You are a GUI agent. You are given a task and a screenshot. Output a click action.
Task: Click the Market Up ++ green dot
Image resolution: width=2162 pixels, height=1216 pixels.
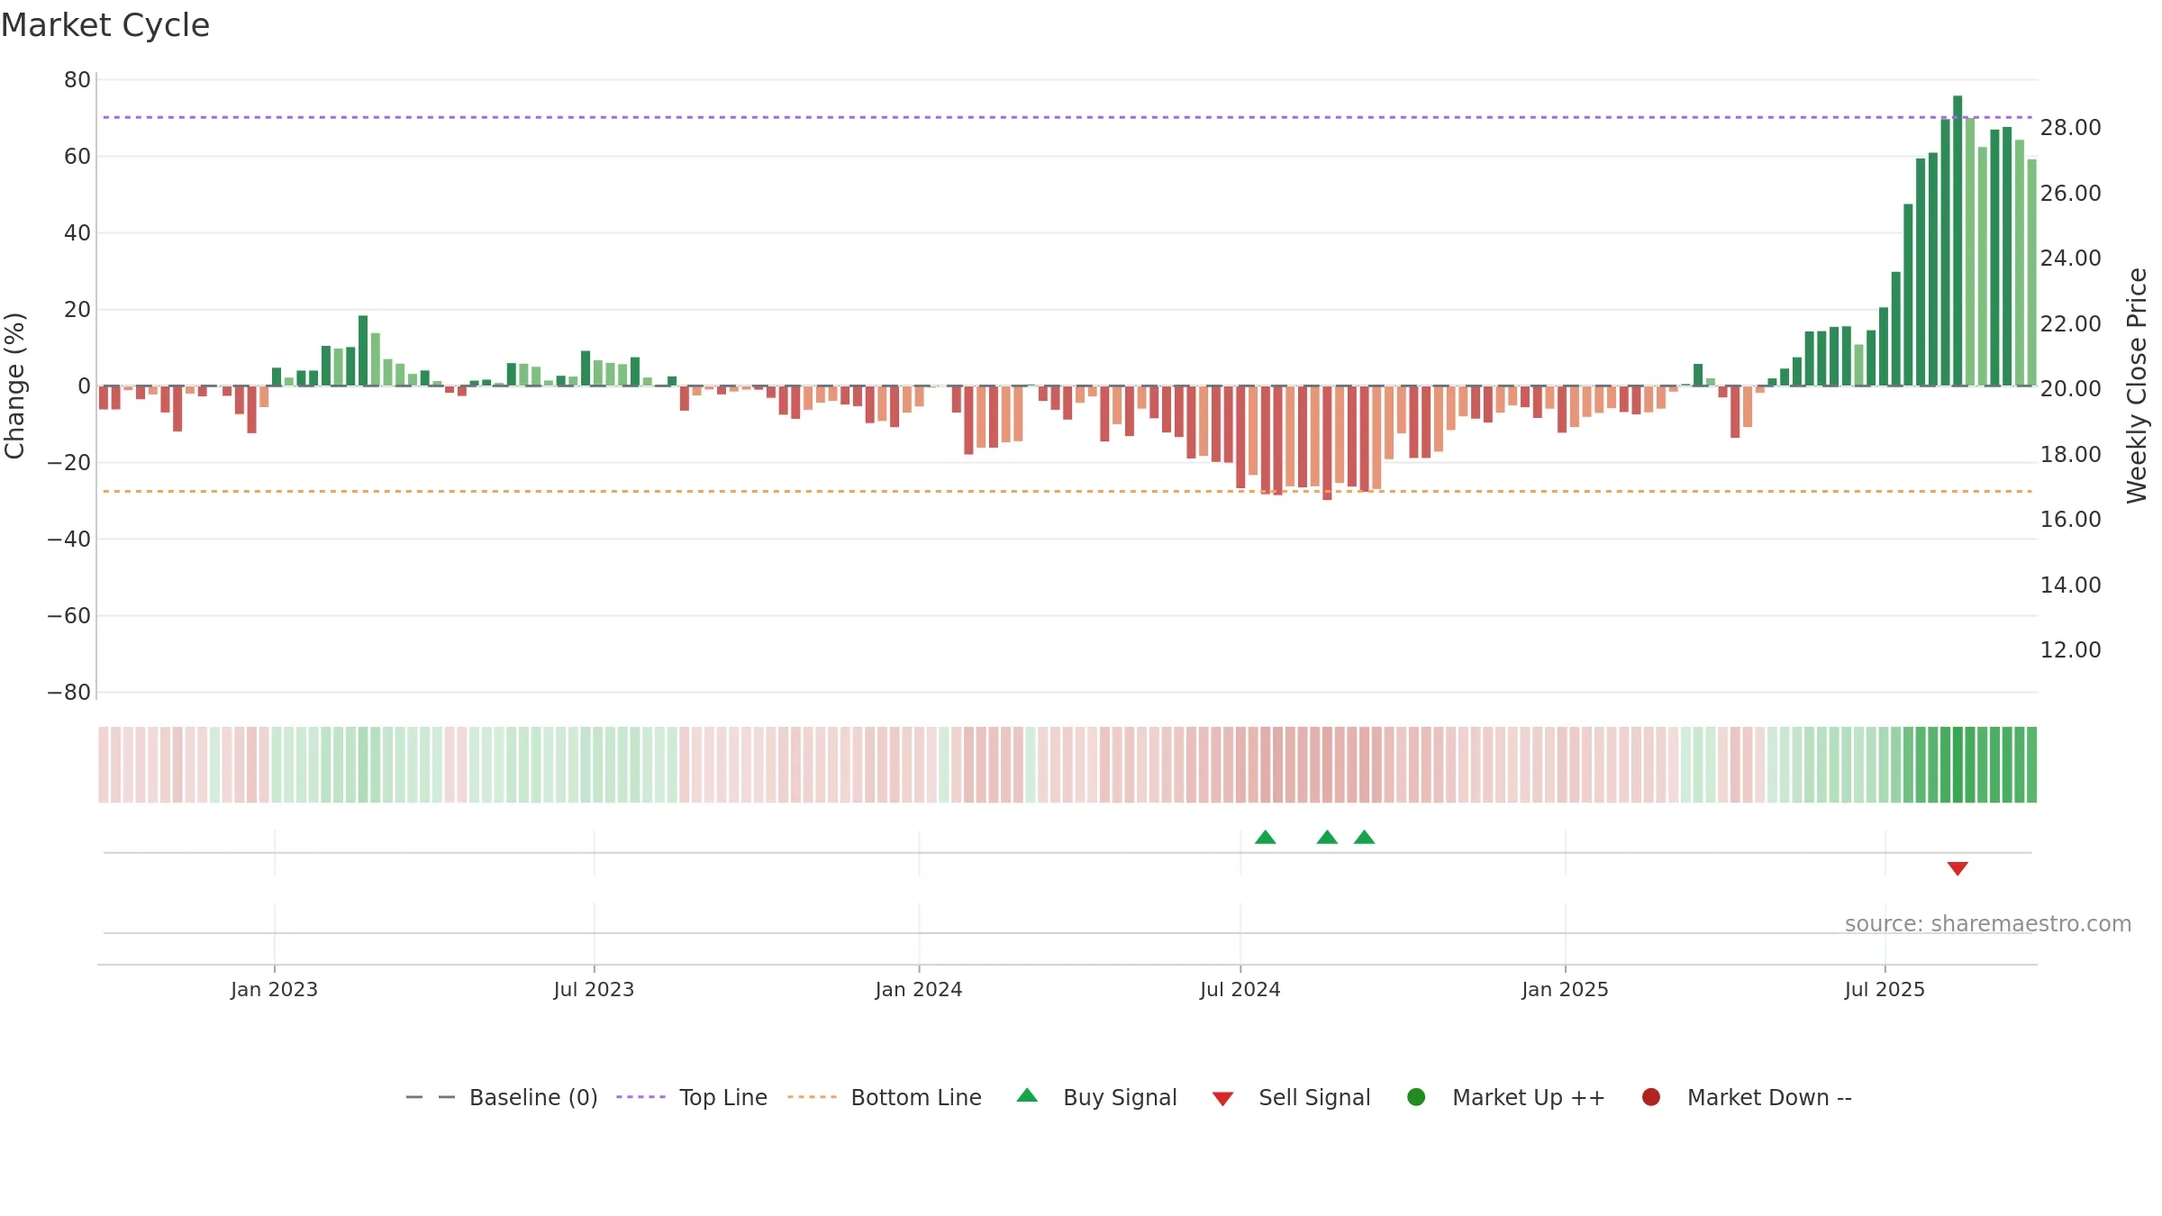1416,1097
